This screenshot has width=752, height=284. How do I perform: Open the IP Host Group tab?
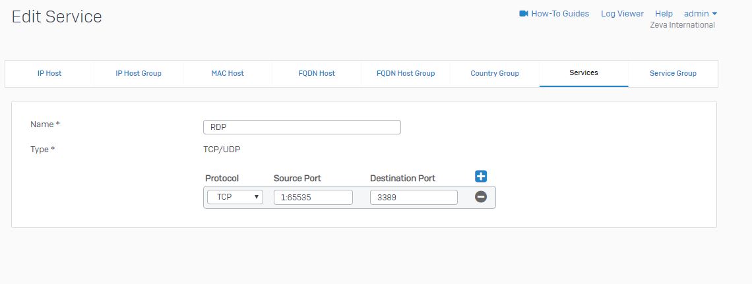[x=139, y=73]
